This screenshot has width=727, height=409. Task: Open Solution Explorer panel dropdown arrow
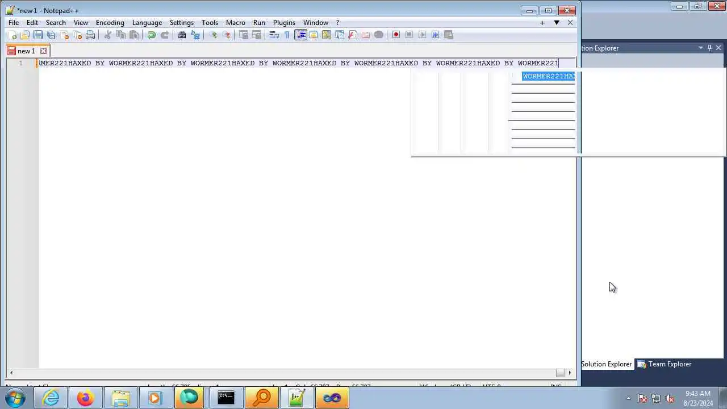tap(700, 48)
